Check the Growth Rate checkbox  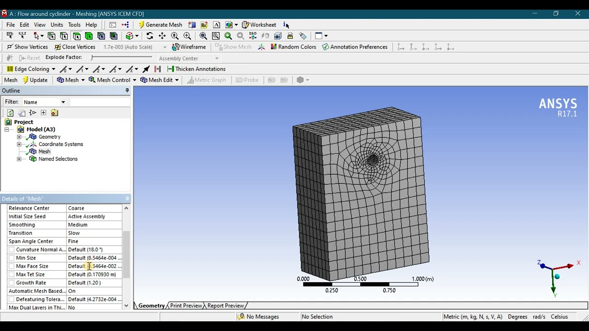[x=12, y=283]
